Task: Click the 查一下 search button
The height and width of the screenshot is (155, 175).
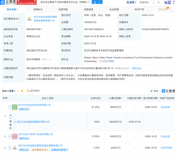Action: pyautogui.click(x=97, y=2)
